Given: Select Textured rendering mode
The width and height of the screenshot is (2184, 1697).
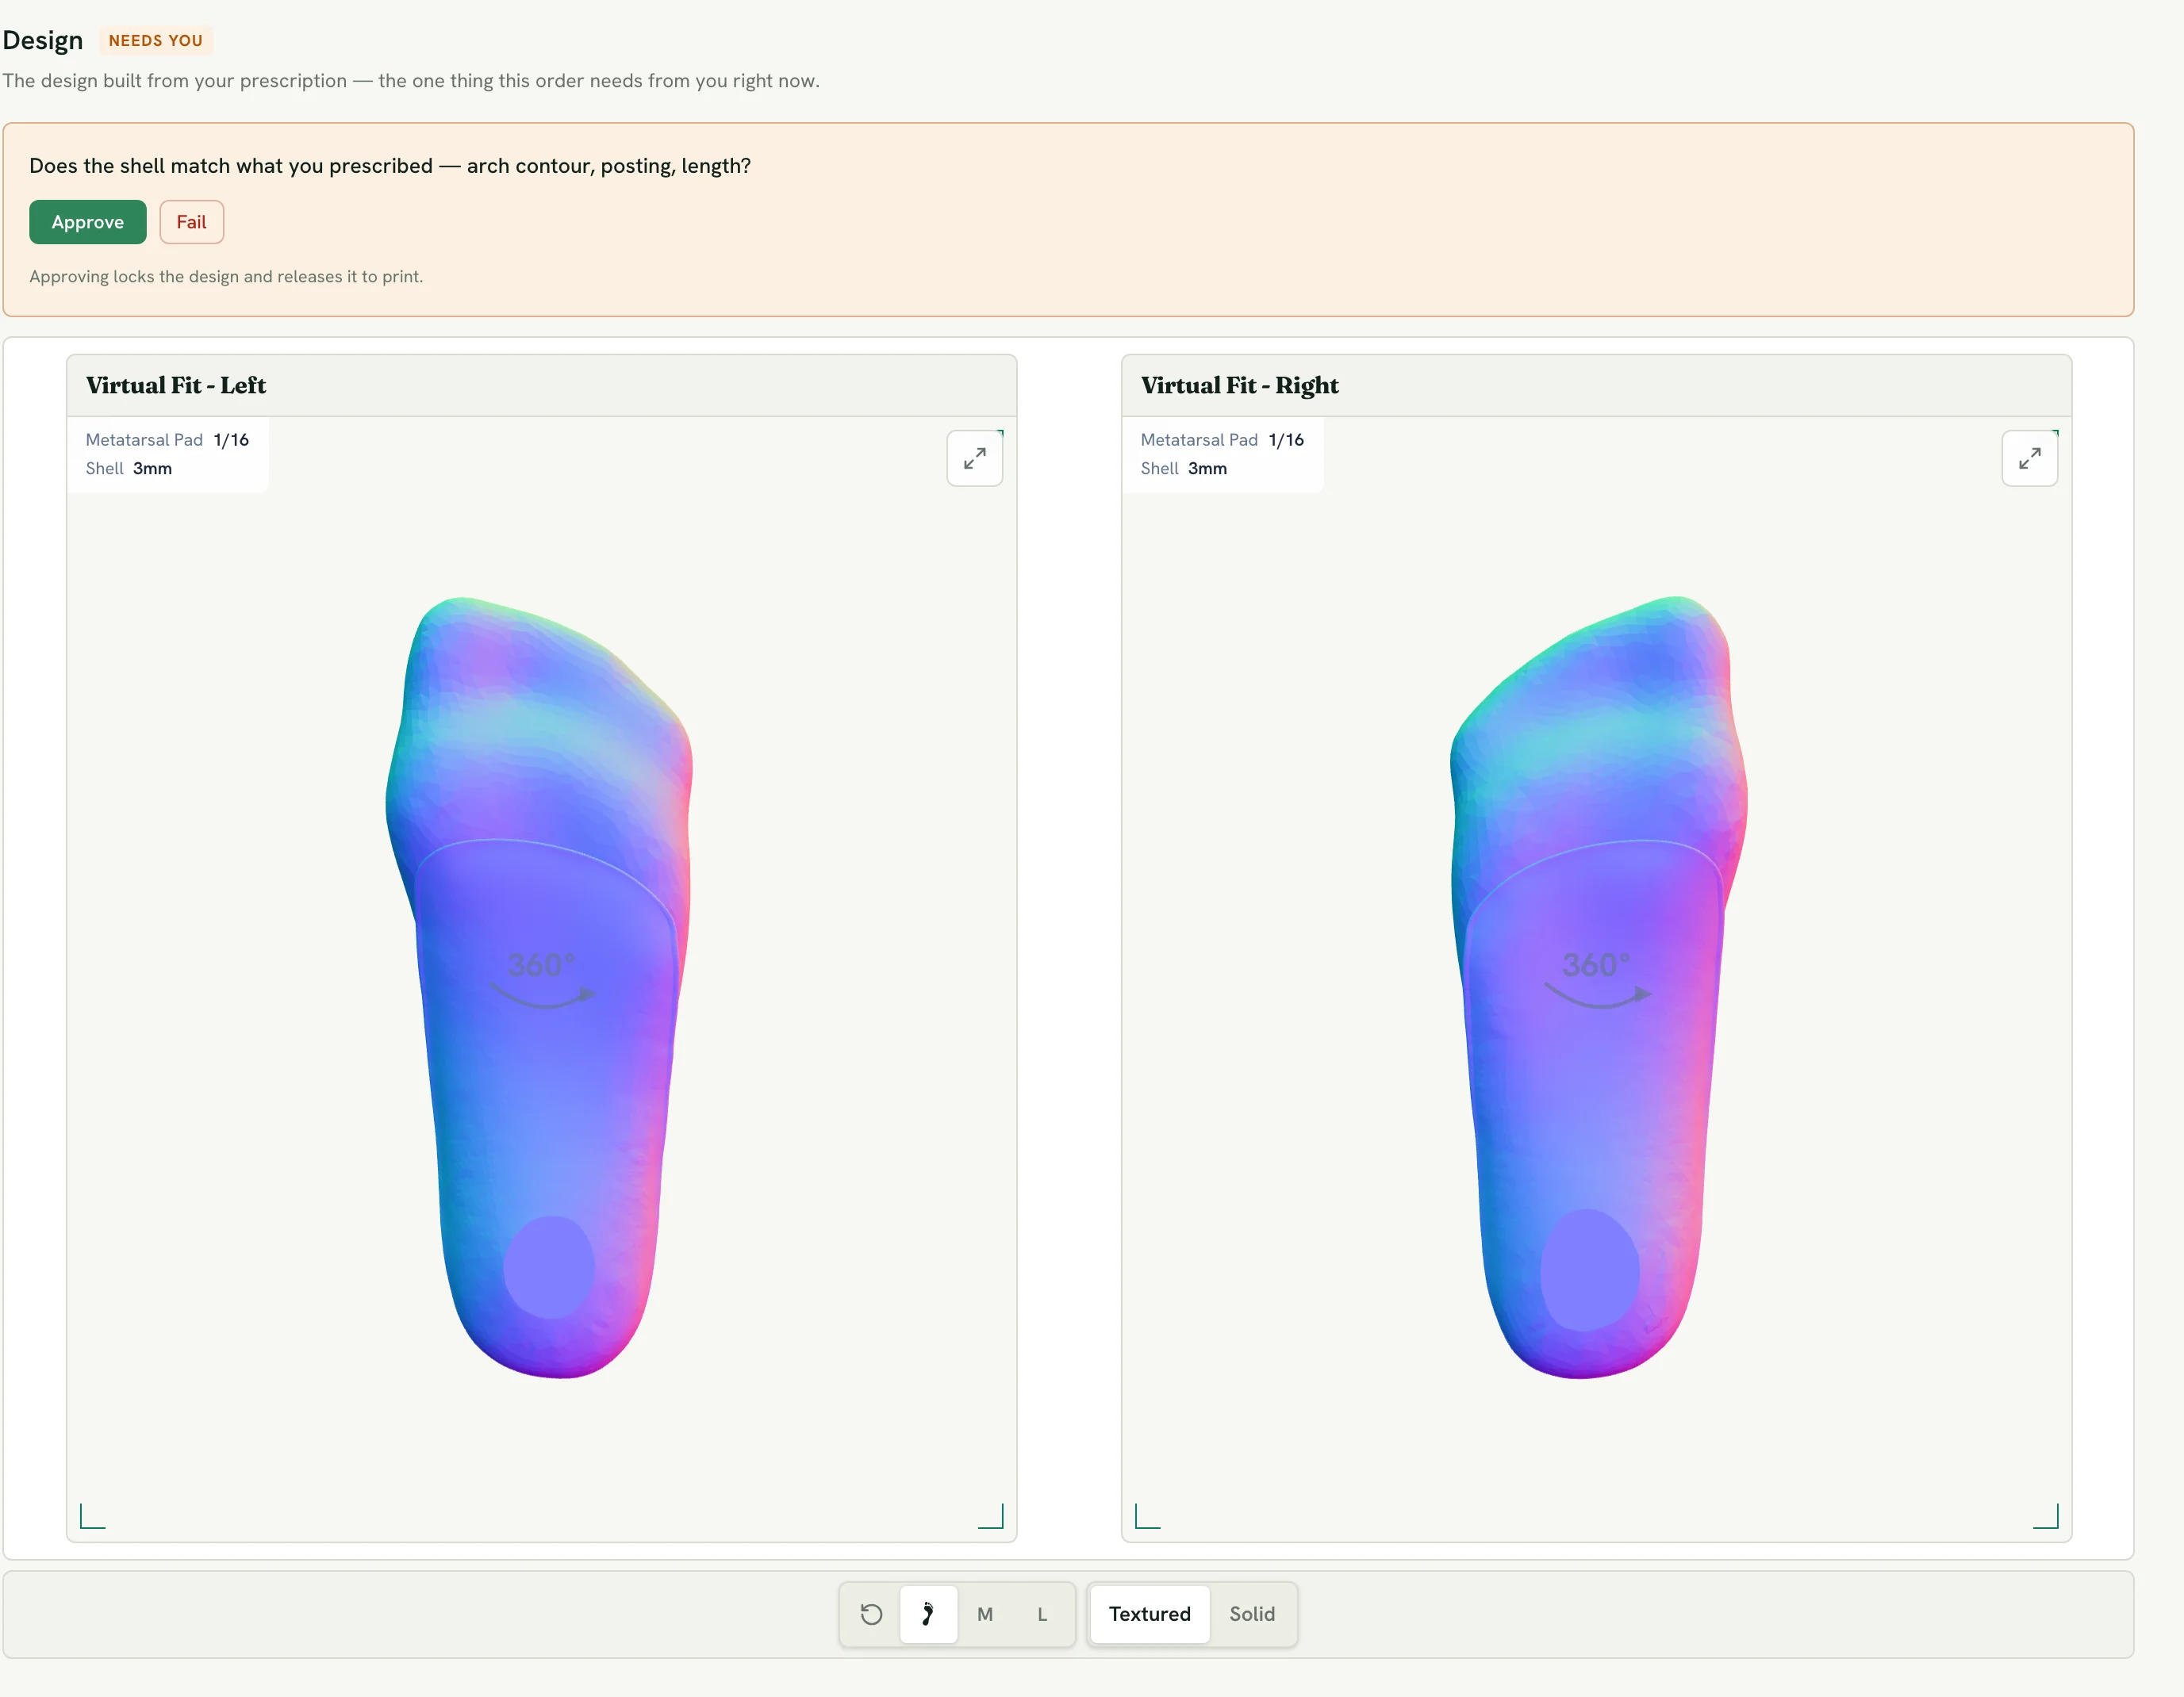Looking at the screenshot, I should [x=1150, y=1614].
